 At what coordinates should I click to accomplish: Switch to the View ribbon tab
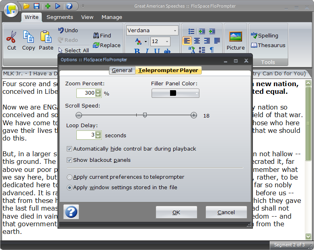[87, 17]
